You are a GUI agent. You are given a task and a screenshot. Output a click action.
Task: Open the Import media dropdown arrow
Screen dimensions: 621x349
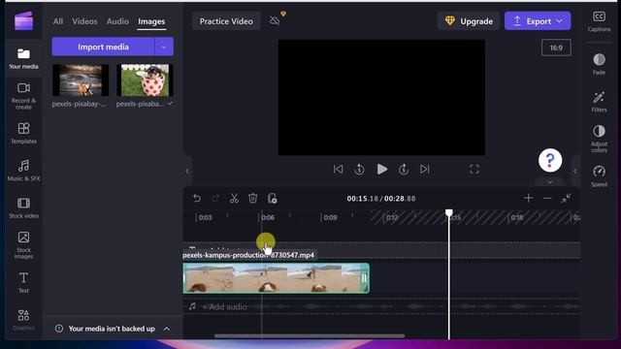[x=164, y=48]
